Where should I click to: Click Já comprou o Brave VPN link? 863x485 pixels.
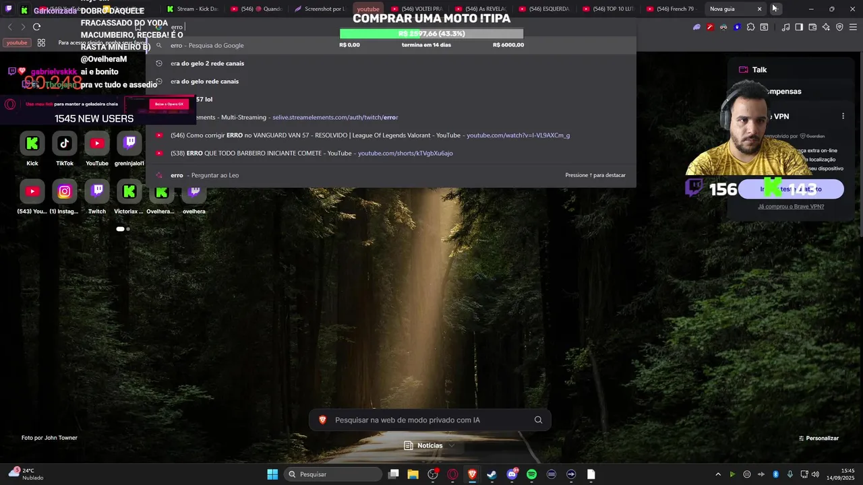click(791, 206)
